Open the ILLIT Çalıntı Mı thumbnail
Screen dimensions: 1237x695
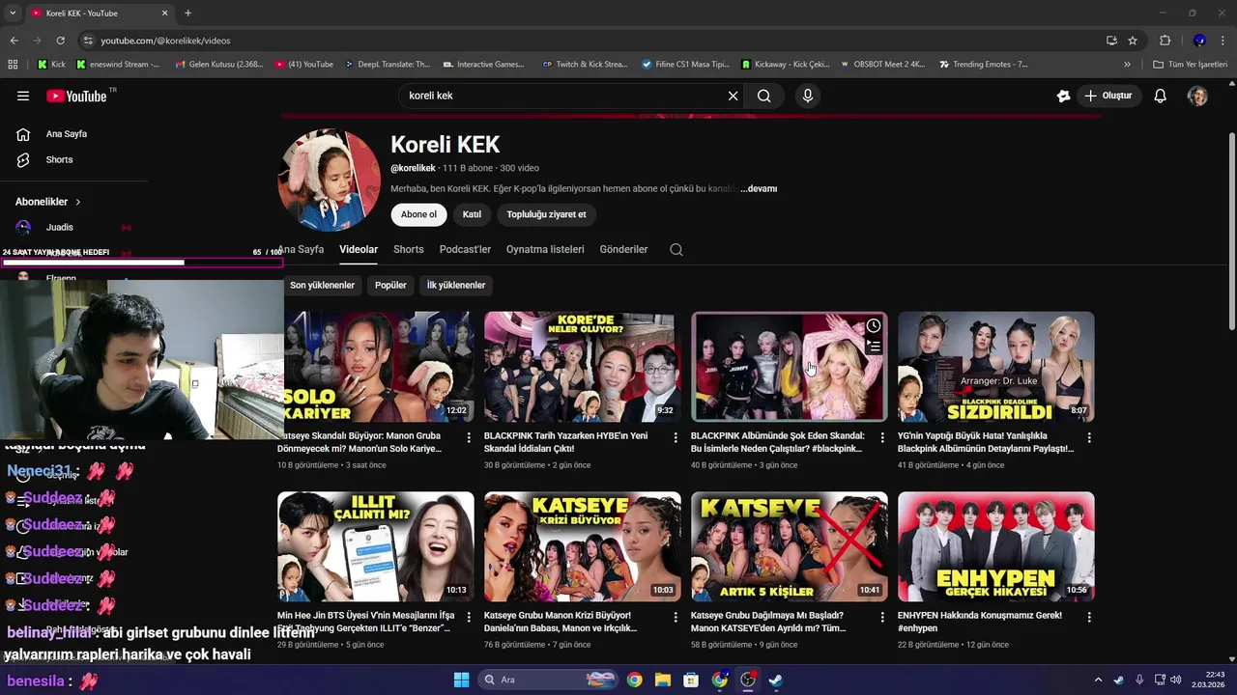(x=376, y=547)
